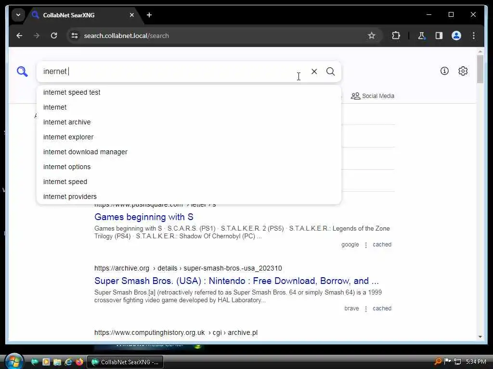The width and height of the screenshot is (493, 369).
Task: Click the SearXNG magnifier logo
Action: pos(22,72)
